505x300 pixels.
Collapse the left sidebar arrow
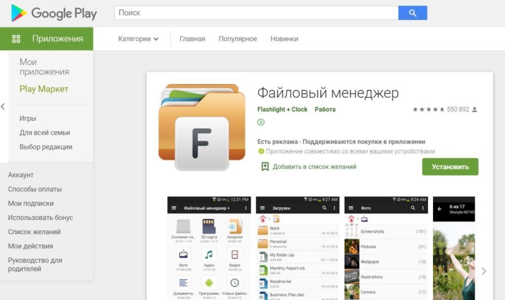tap(3, 107)
